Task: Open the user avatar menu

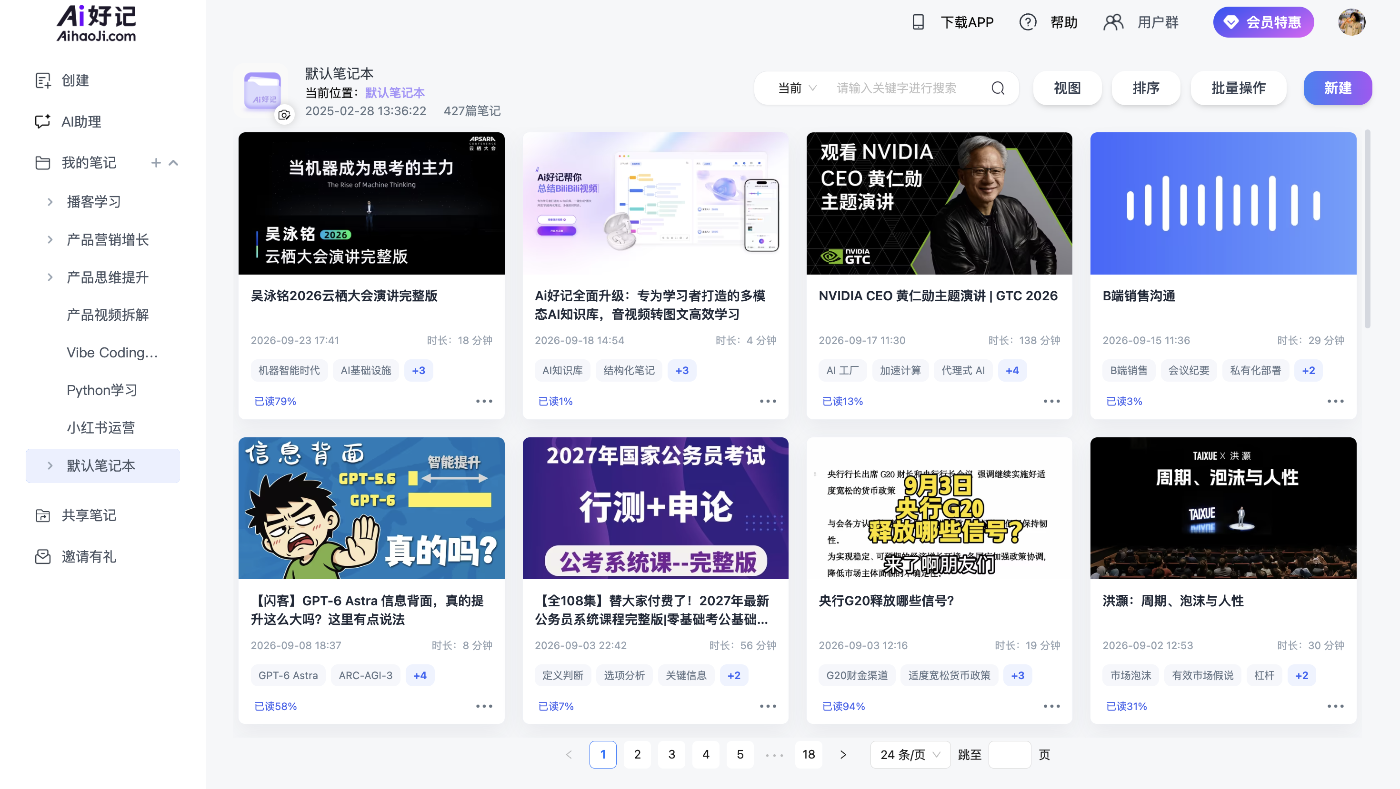Action: pos(1351,22)
